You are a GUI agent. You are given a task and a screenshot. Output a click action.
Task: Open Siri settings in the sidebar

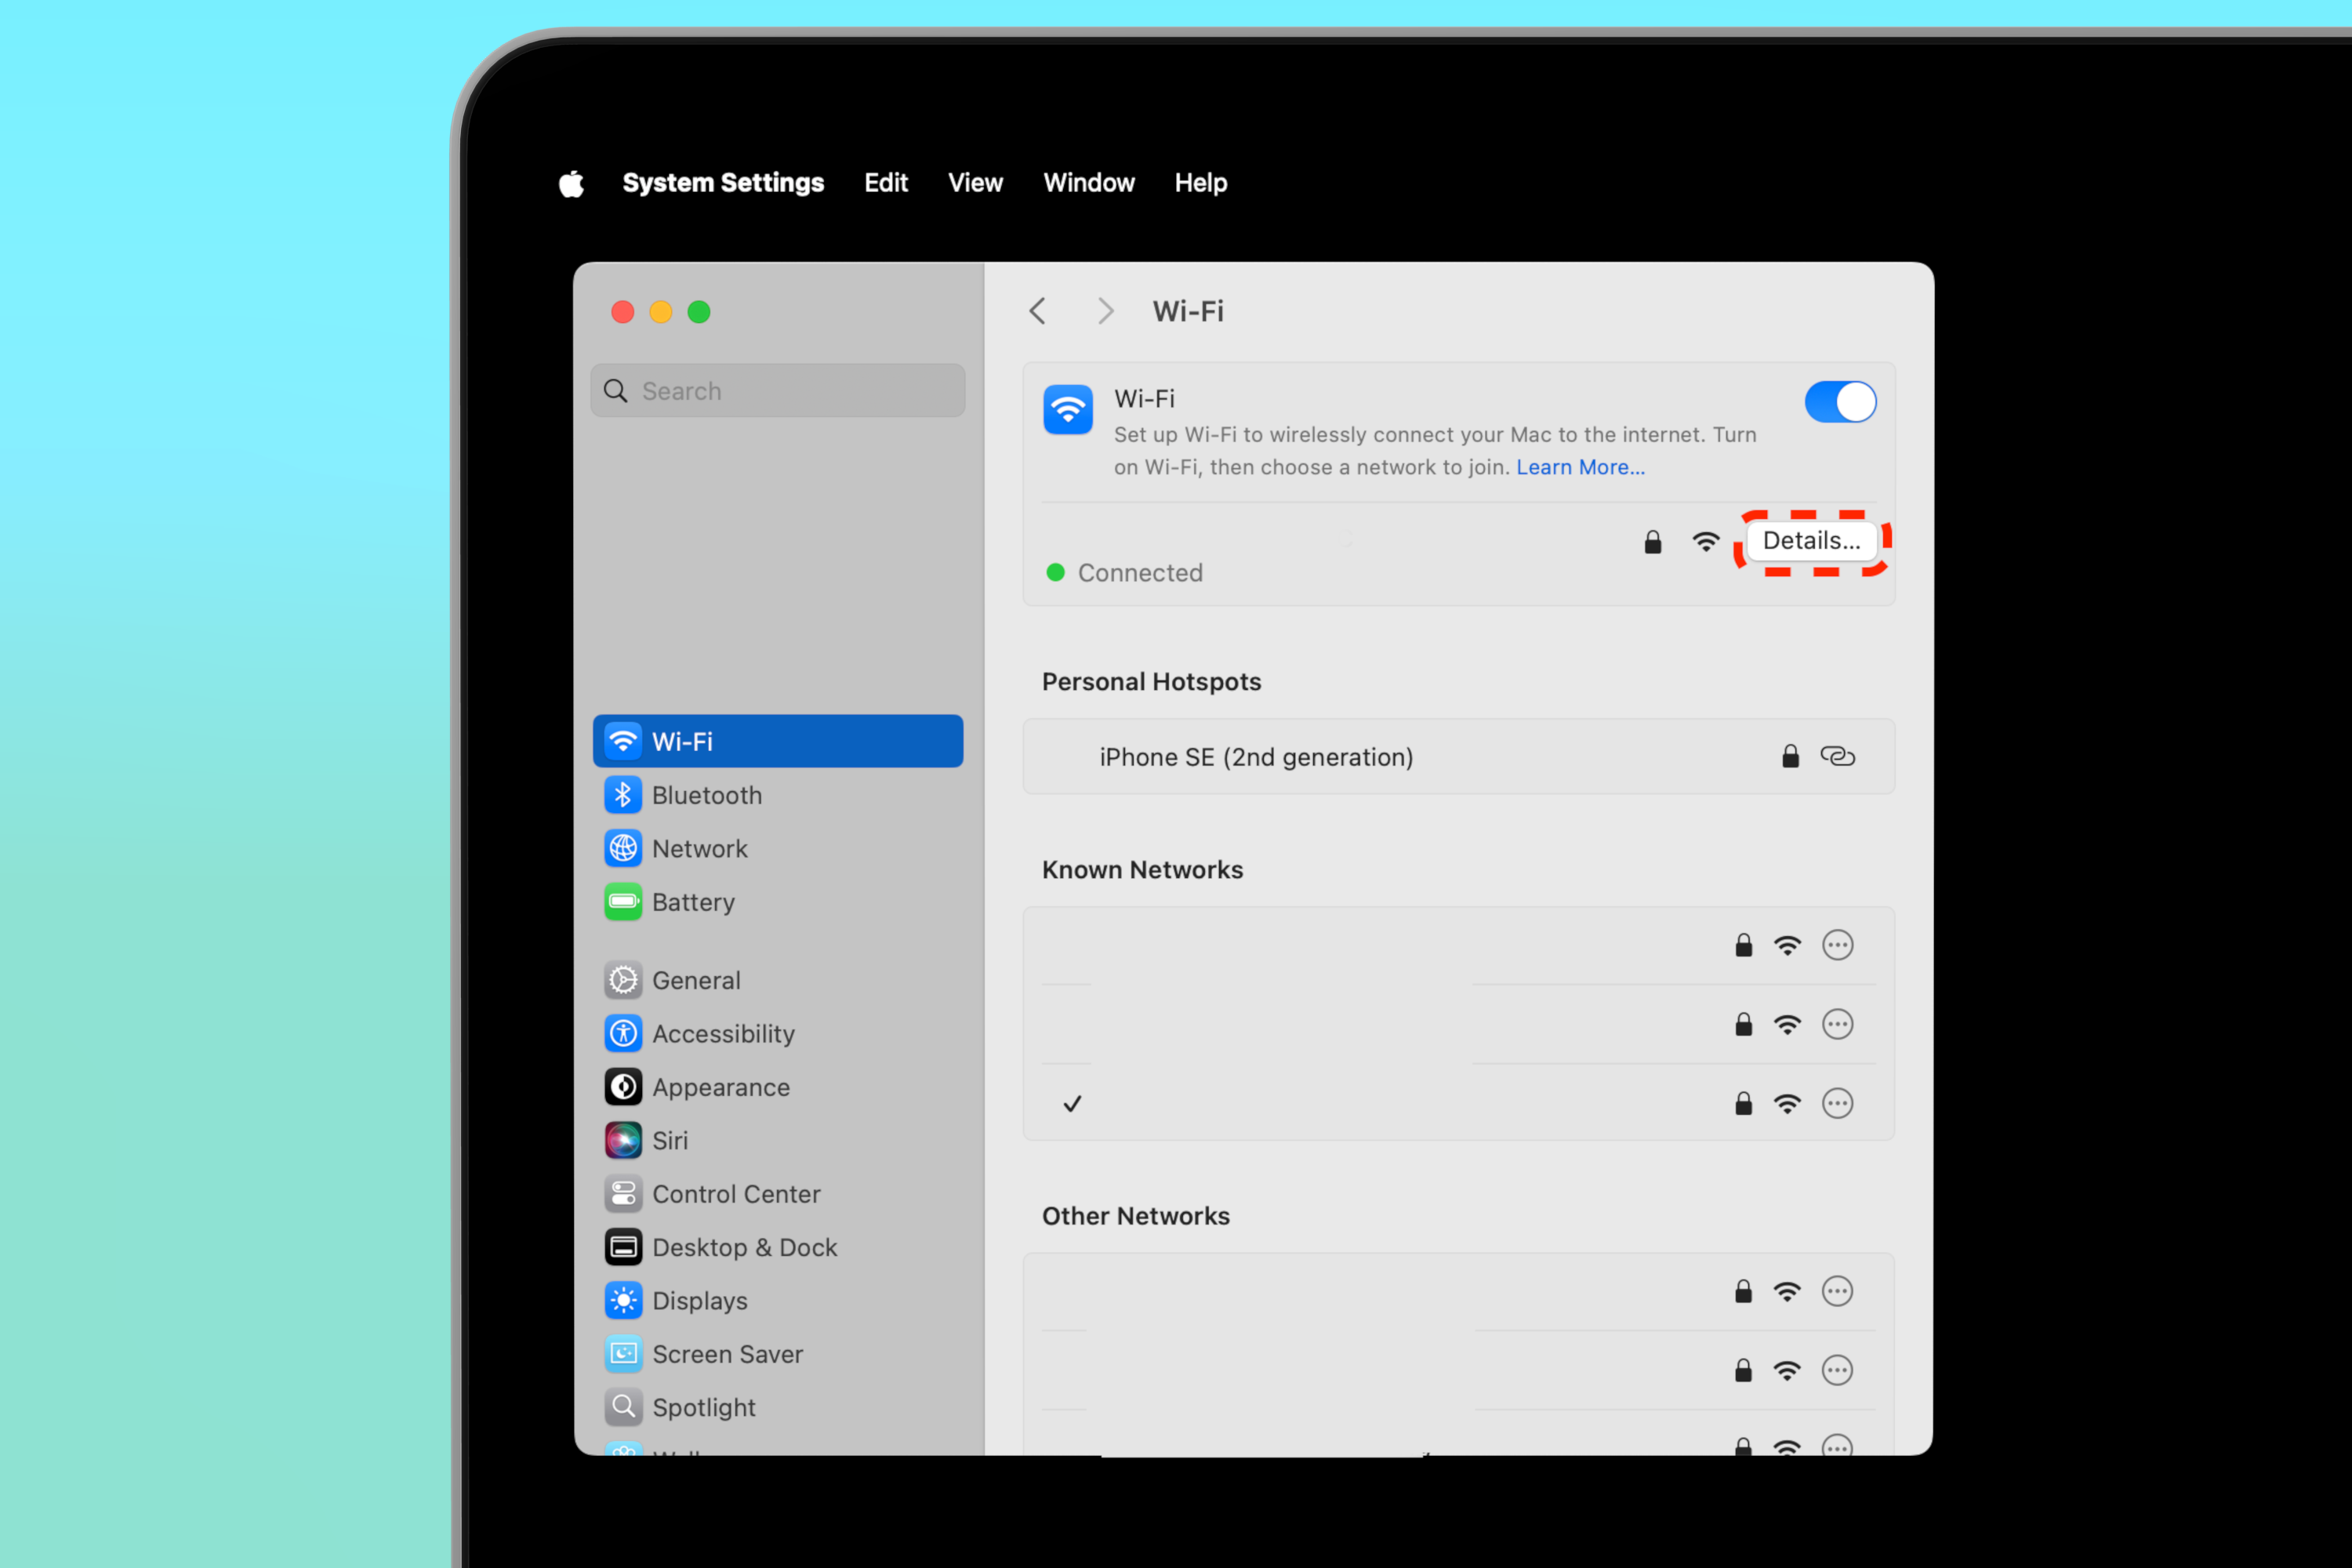coord(778,1141)
